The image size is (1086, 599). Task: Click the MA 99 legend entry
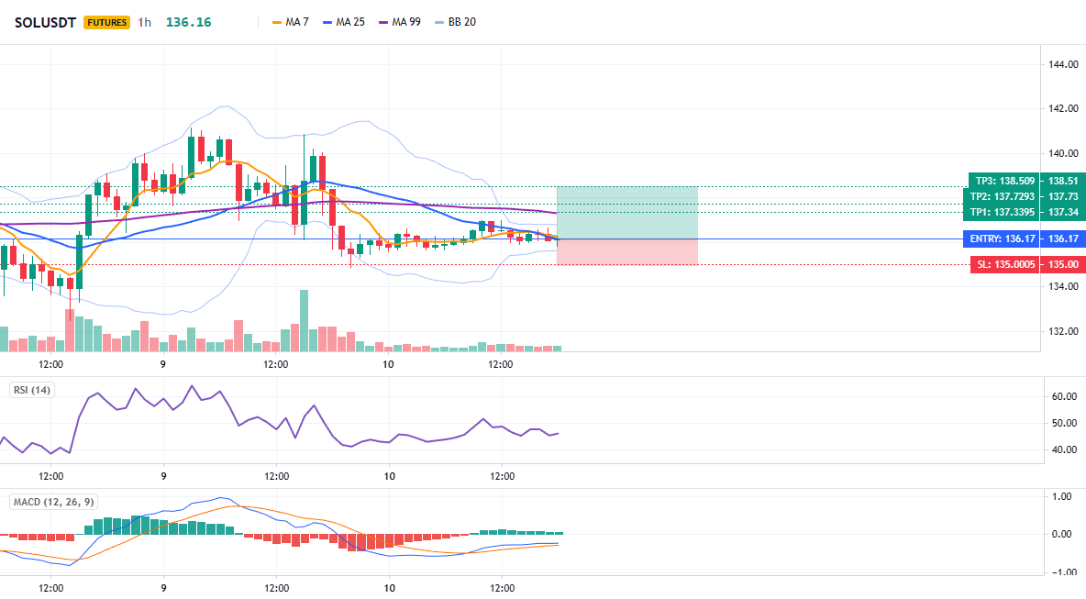pyautogui.click(x=400, y=22)
